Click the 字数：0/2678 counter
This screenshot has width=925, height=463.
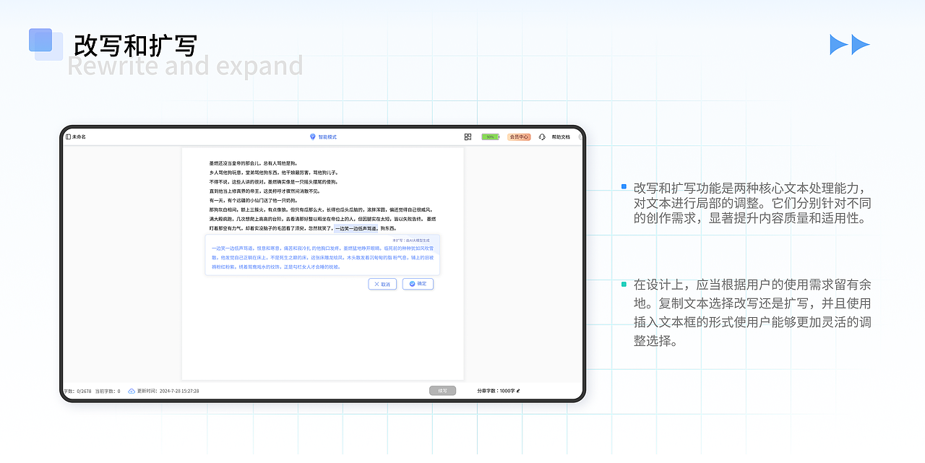[x=77, y=391]
